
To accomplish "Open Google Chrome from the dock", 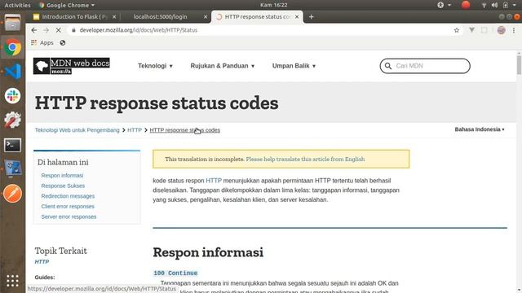I will [12, 47].
